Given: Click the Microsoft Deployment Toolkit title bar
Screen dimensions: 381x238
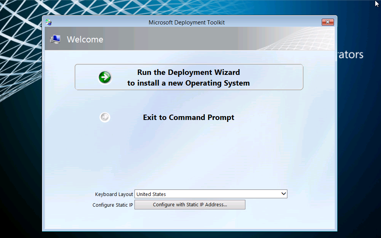Looking at the screenshot, I should tap(187, 22).
